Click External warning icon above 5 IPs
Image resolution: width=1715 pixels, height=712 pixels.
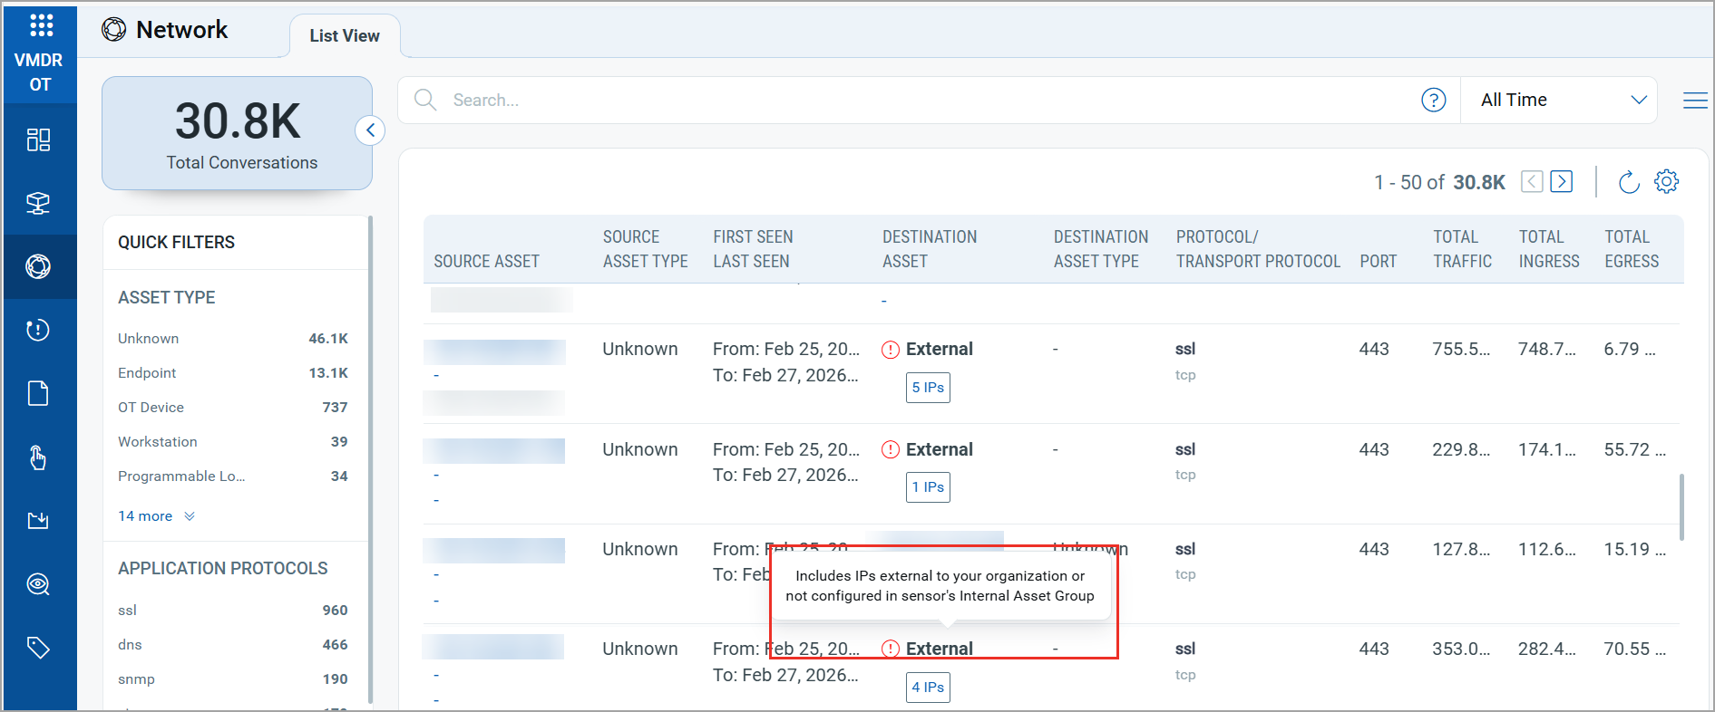(891, 350)
